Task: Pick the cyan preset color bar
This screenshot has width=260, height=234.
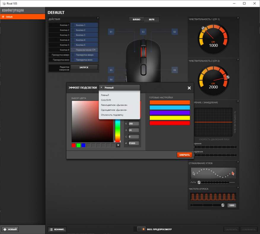Action: [x=170, y=107]
